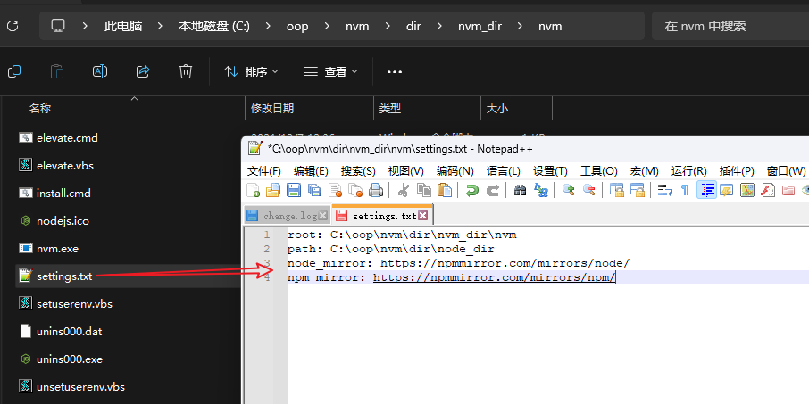Open 宏(M) menu
Image resolution: width=809 pixels, height=404 pixels.
[645, 171]
